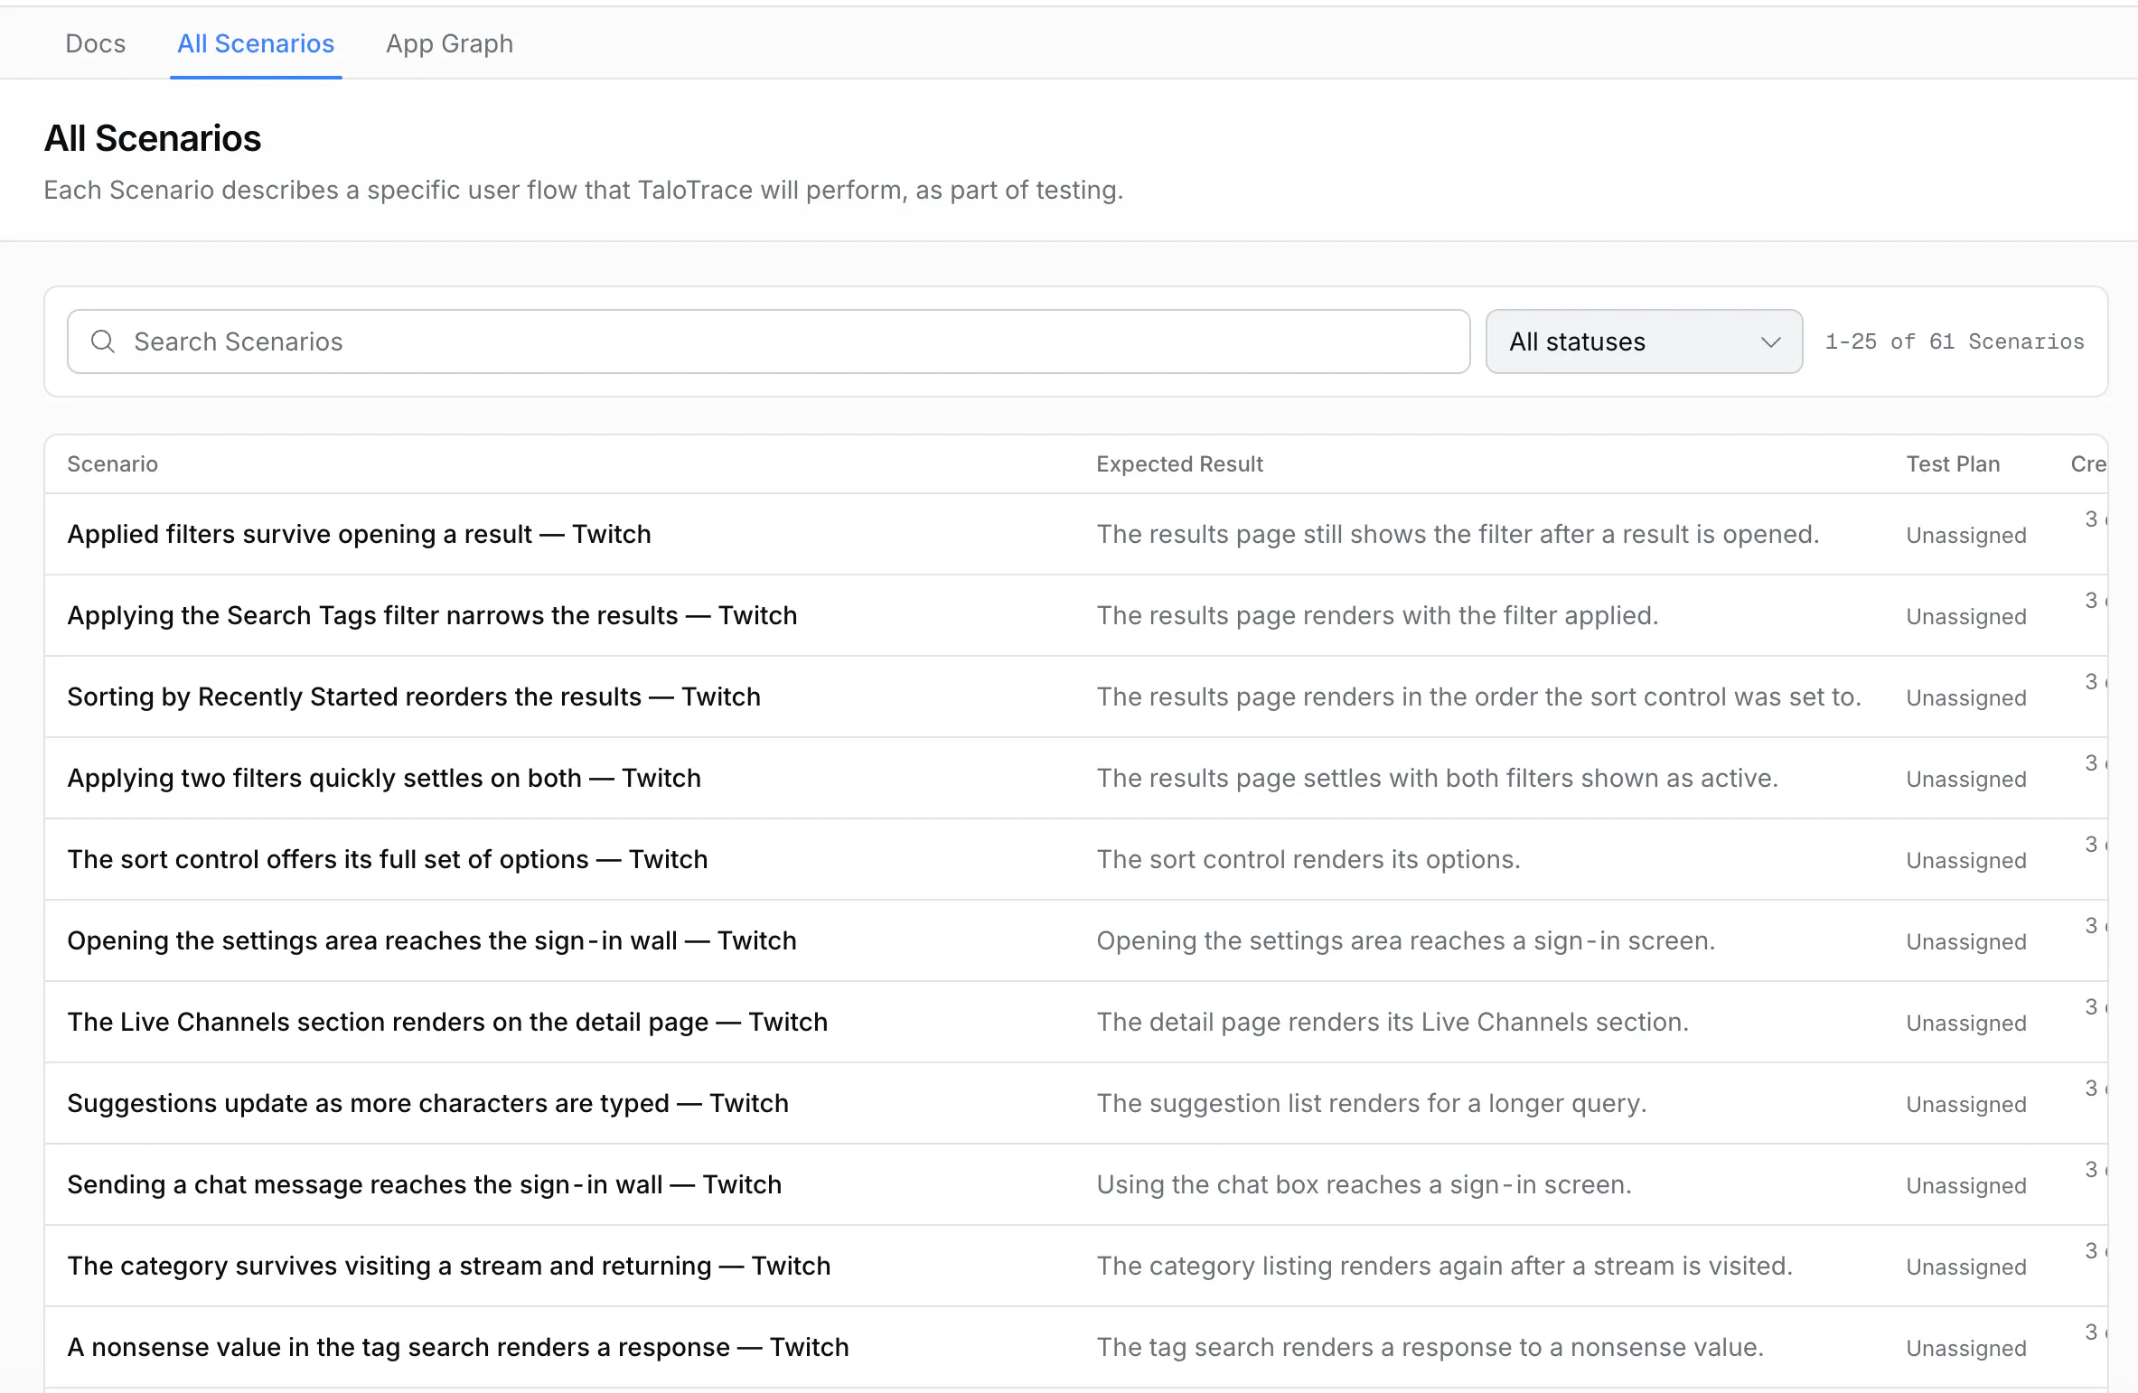Image resolution: width=2138 pixels, height=1393 pixels.
Task: Click Unassigned in the Search Tags filter row
Action: point(1965,616)
